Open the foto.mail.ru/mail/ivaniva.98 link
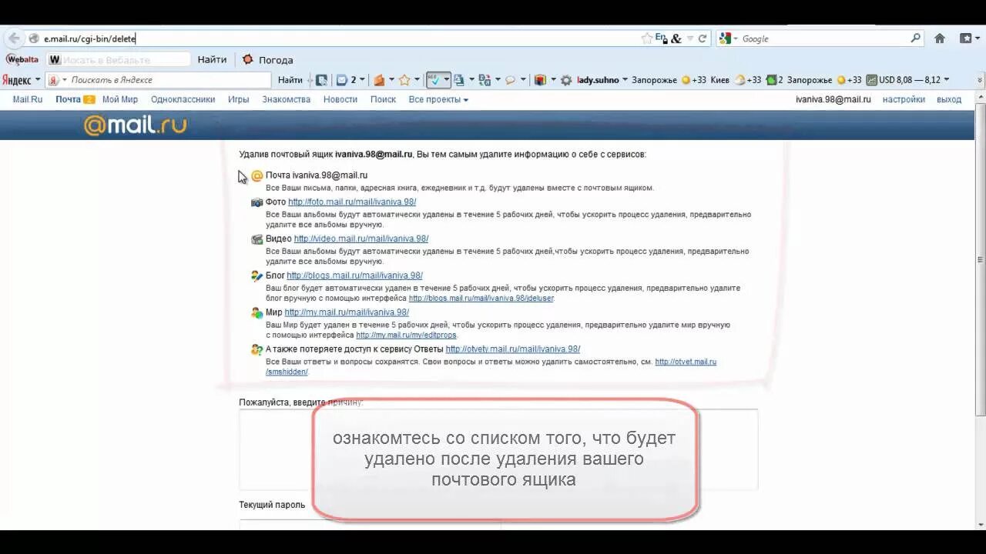This screenshot has height=554, width=986. point(352,202)
